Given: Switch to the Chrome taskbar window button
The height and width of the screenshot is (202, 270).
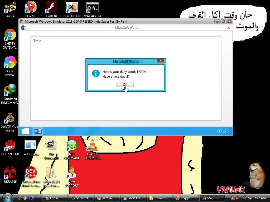Looking at the screenshot, I should pyautogui.click(x=107, y=198).
